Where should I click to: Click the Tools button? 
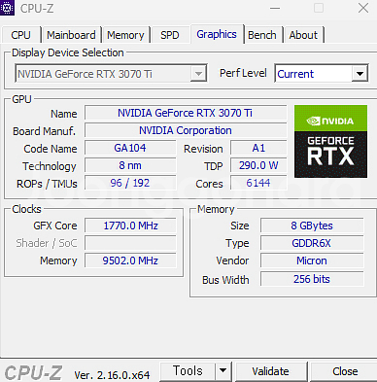(x=188, y=370)
